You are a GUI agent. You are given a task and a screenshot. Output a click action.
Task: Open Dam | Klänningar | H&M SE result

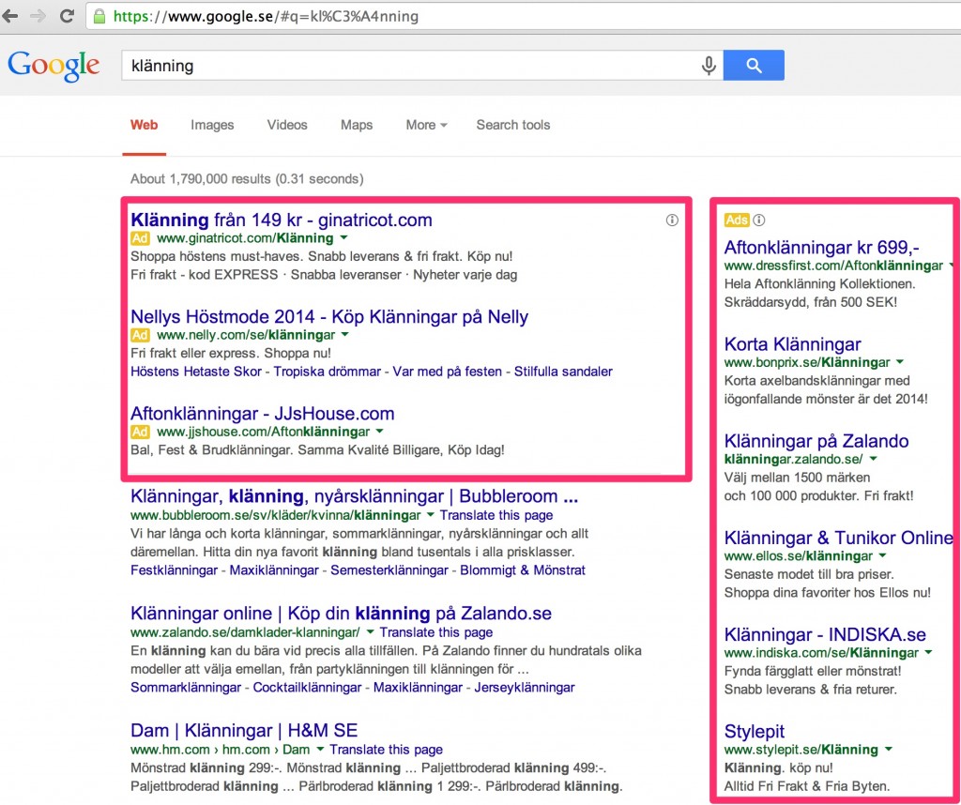coord(244,730)
